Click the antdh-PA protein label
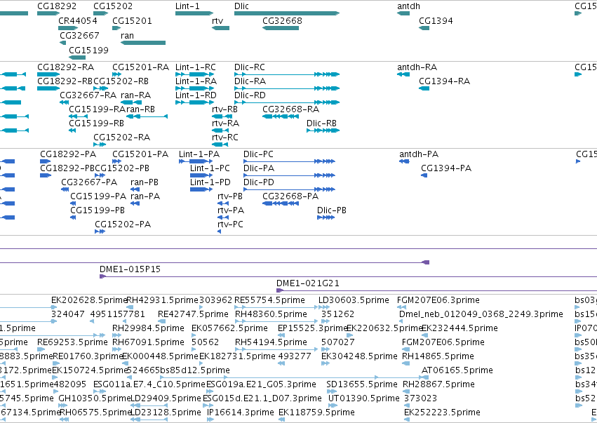597x423 pixels. pyautogui.click(x=419, y=154)
